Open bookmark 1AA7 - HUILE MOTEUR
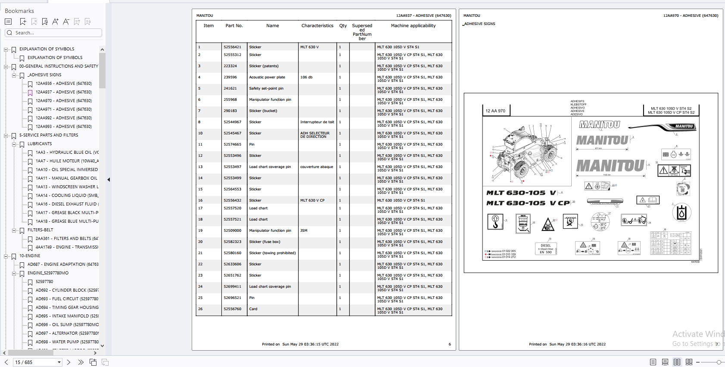The image size is (725, 367). [67, 161]
